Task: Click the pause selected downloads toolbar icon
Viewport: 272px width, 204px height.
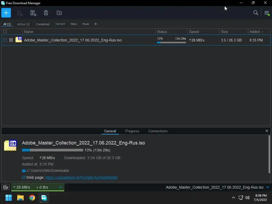Action: [33, 13]
